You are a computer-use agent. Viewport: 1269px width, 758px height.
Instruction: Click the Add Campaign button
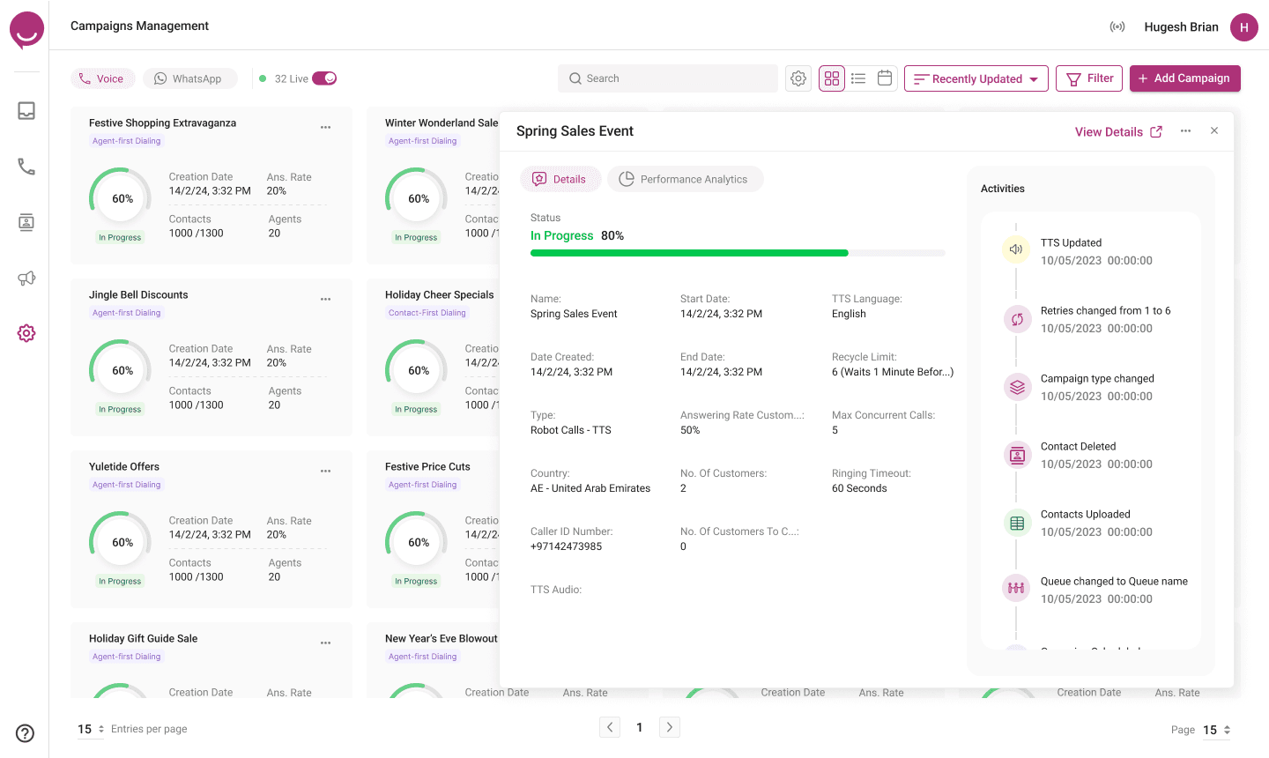click(x=1185, y=78)
